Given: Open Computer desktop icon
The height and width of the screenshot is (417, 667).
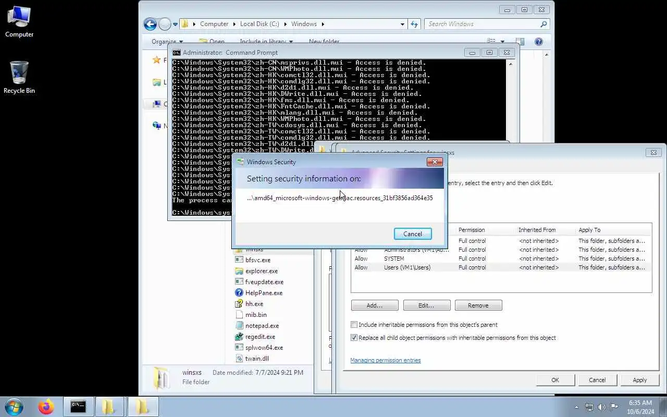Looking at the screenshot, I should [19, 22].
